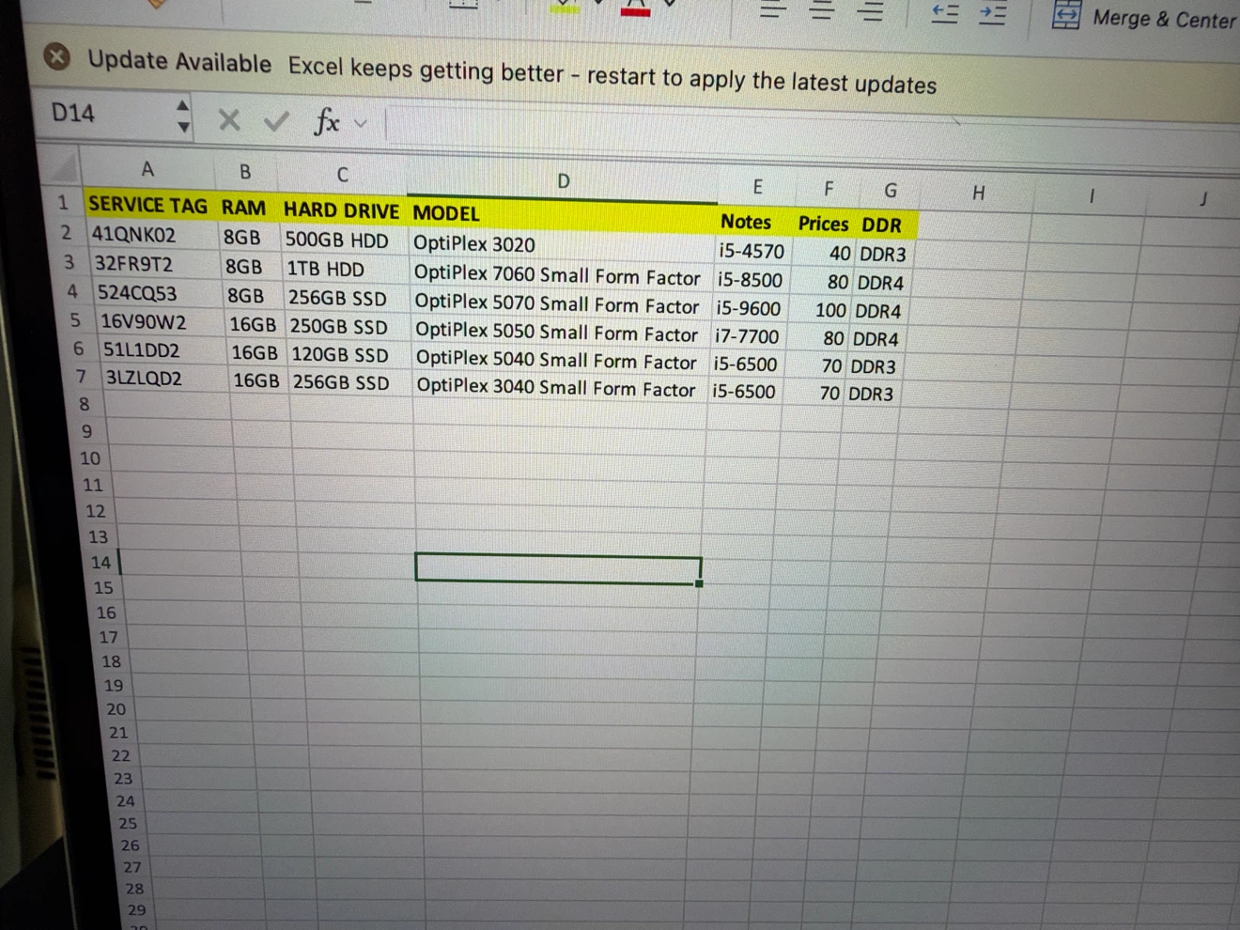
Task: Open the Name Box dropdown arrows
Action: 183,116
